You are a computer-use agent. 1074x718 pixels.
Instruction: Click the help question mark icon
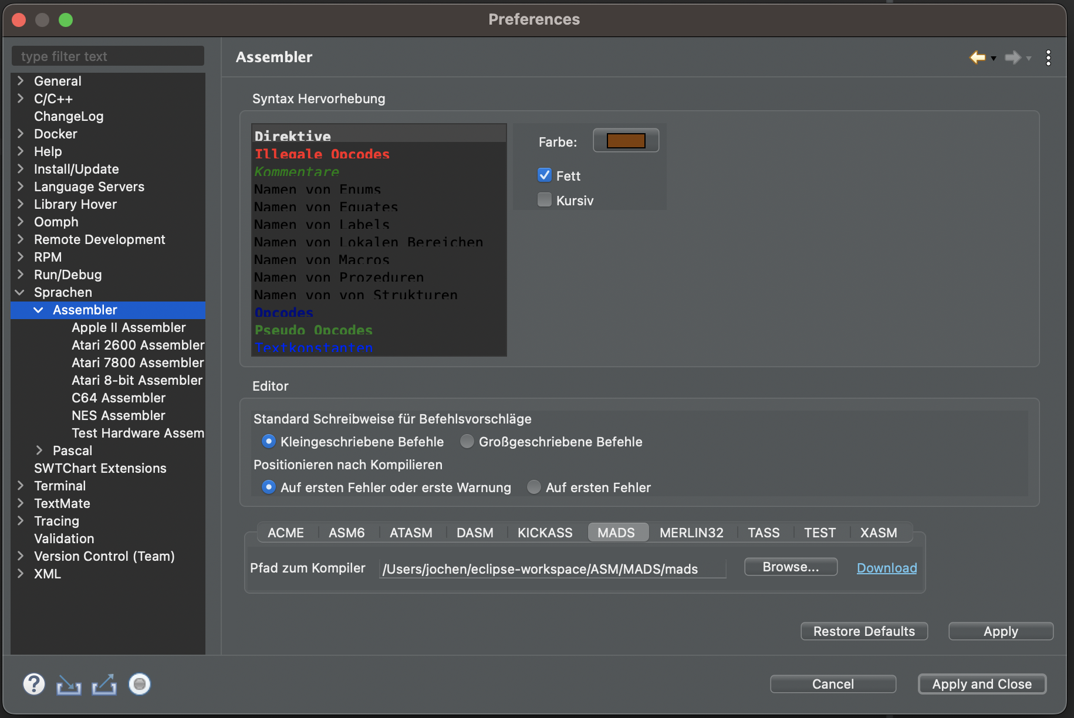(34, 684)
